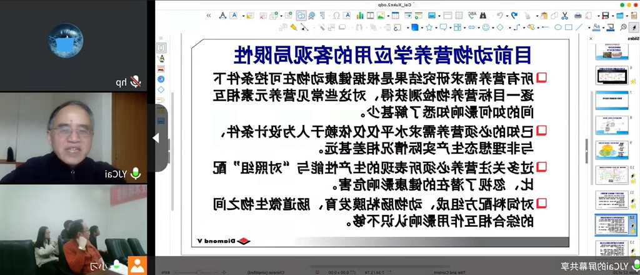Screen dimensions: 640x275
Task: Open the Styles sidebar deck
Action: tap(161, 57)
